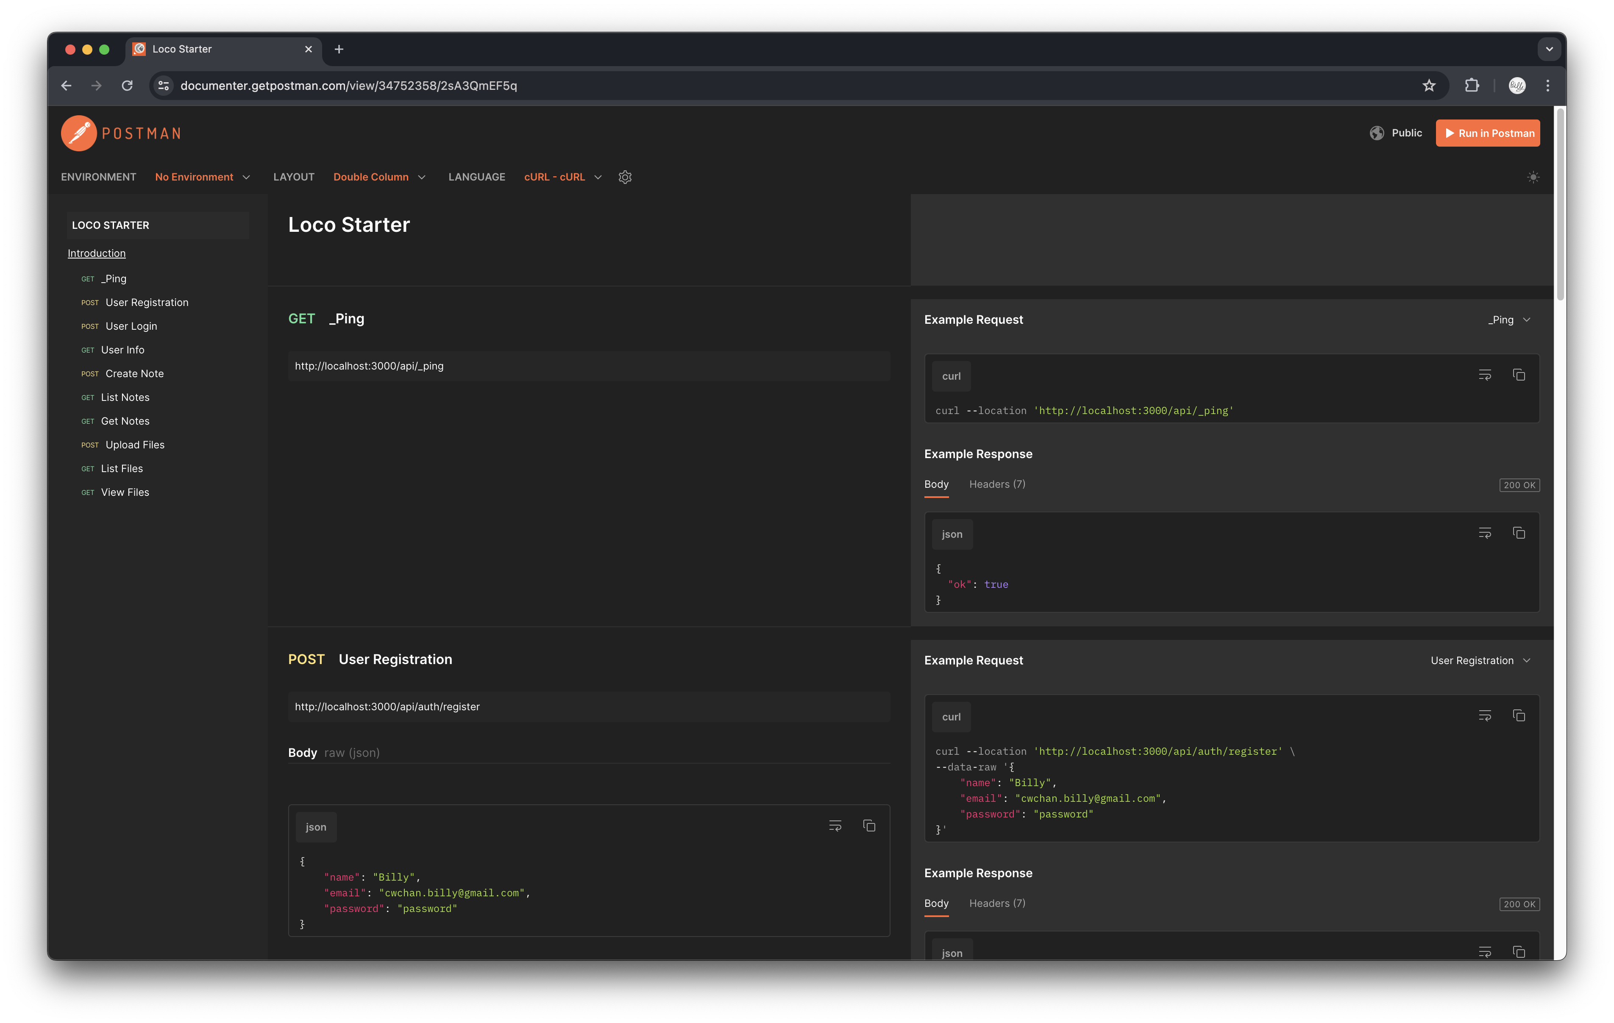The height and width of the screenshot is (1023, 1614).
Task: Copy the _Ping curl request code
Action: [1519, 375]
